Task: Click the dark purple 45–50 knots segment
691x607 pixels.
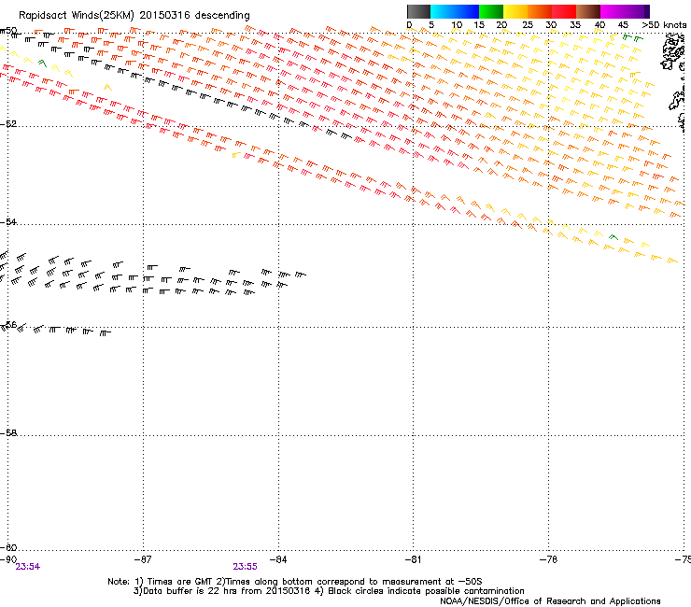Action: [x=637, y=11]
